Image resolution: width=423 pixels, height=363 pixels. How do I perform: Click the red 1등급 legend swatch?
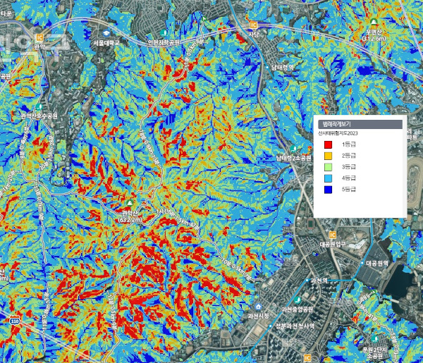click(x=328, y=144)
